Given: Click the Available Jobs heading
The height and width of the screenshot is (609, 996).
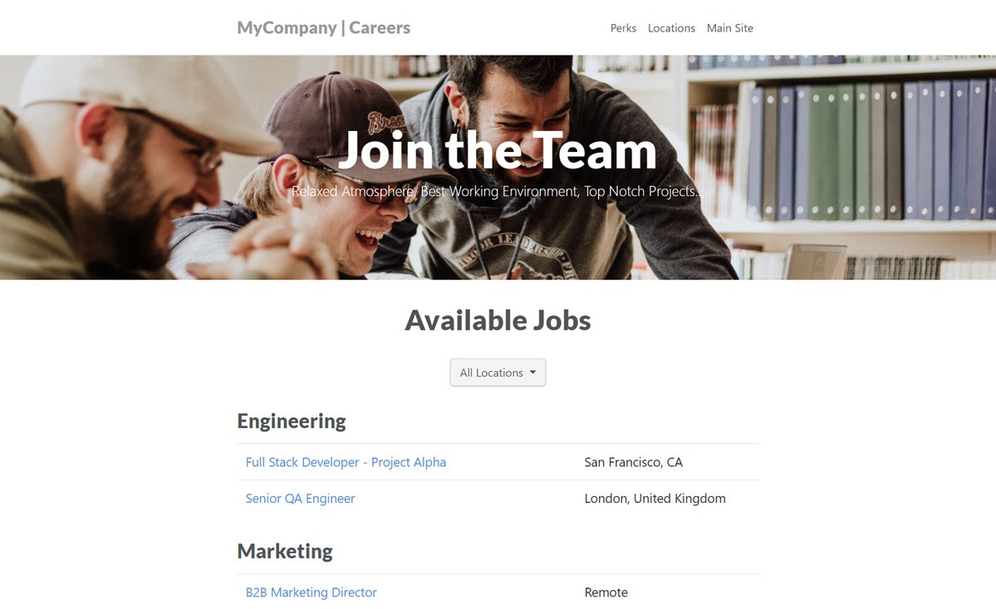Looking at the screenshot, I should click(x=498, y=320).
